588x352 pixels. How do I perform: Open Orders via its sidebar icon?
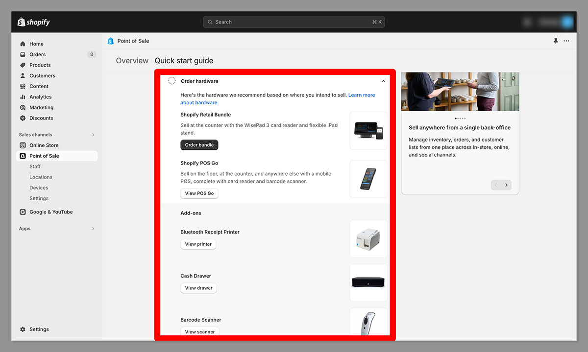[23, 54]
